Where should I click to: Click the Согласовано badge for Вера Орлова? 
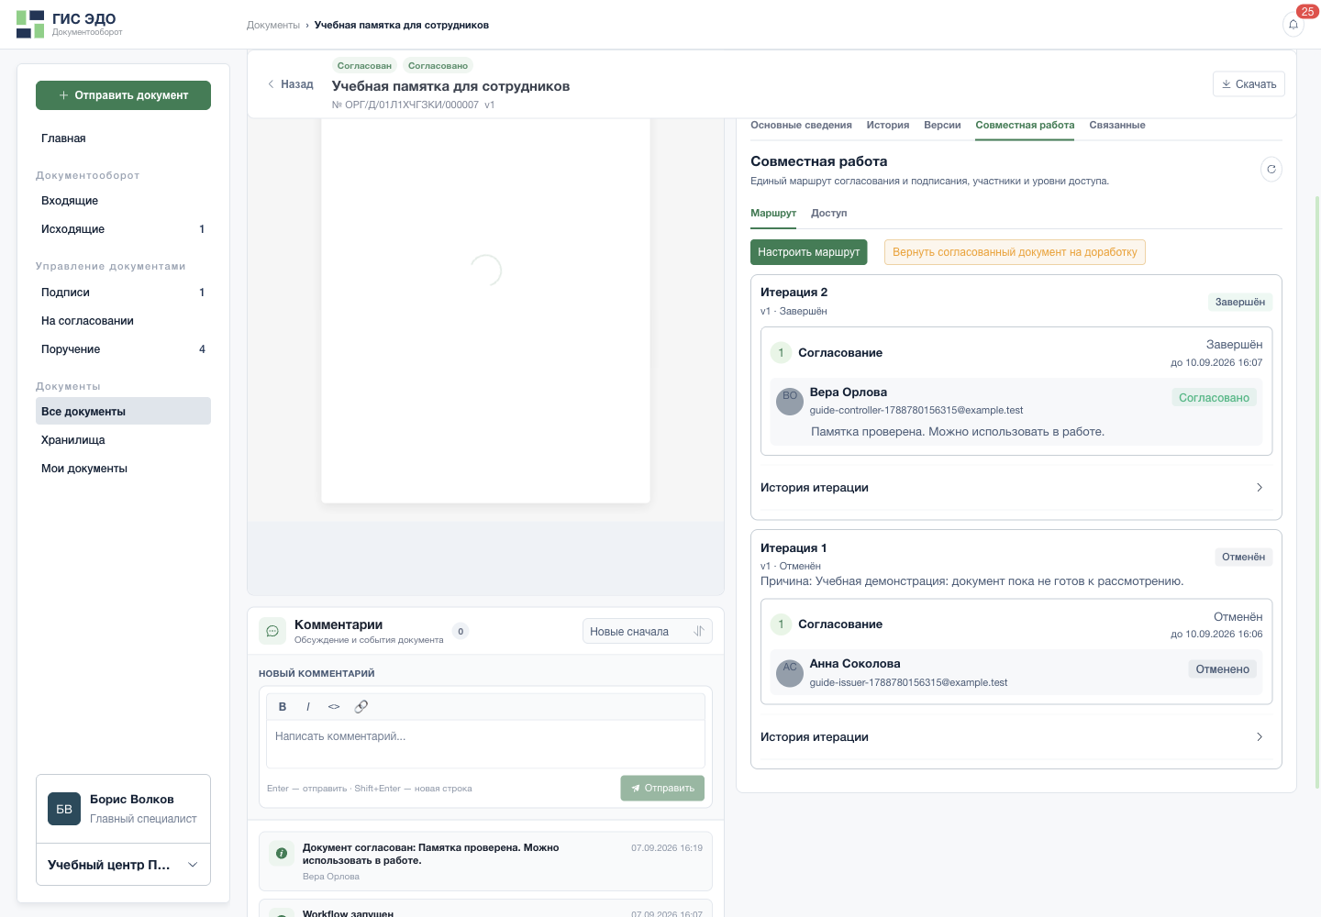[x=1214, y=398]
